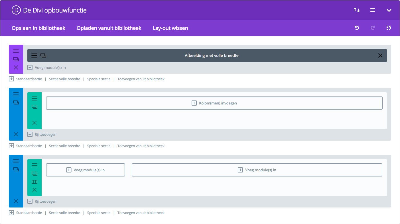The width and height of the screenshot is (400, 224).
Task: Click Toevoegen vanuit bibliotheek below fullwidth section
Action: point(141,79)
